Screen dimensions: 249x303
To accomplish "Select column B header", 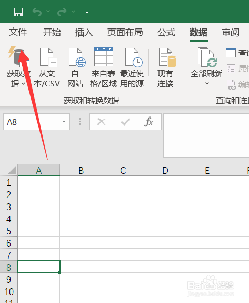I will 81,170.
